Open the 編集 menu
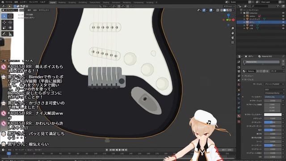The width and height of the screenshot is (286, 161). 16,2
